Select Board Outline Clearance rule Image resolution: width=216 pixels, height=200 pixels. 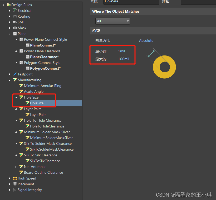click(43, 172)
